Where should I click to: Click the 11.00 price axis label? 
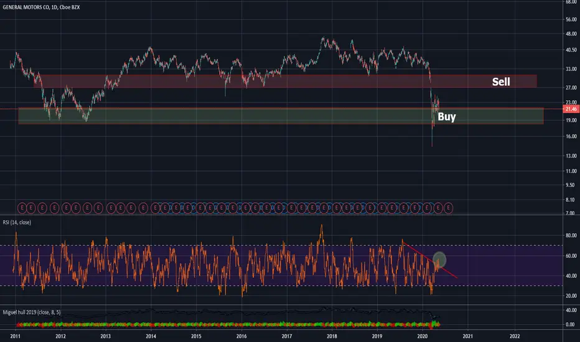tap(571, 171)
